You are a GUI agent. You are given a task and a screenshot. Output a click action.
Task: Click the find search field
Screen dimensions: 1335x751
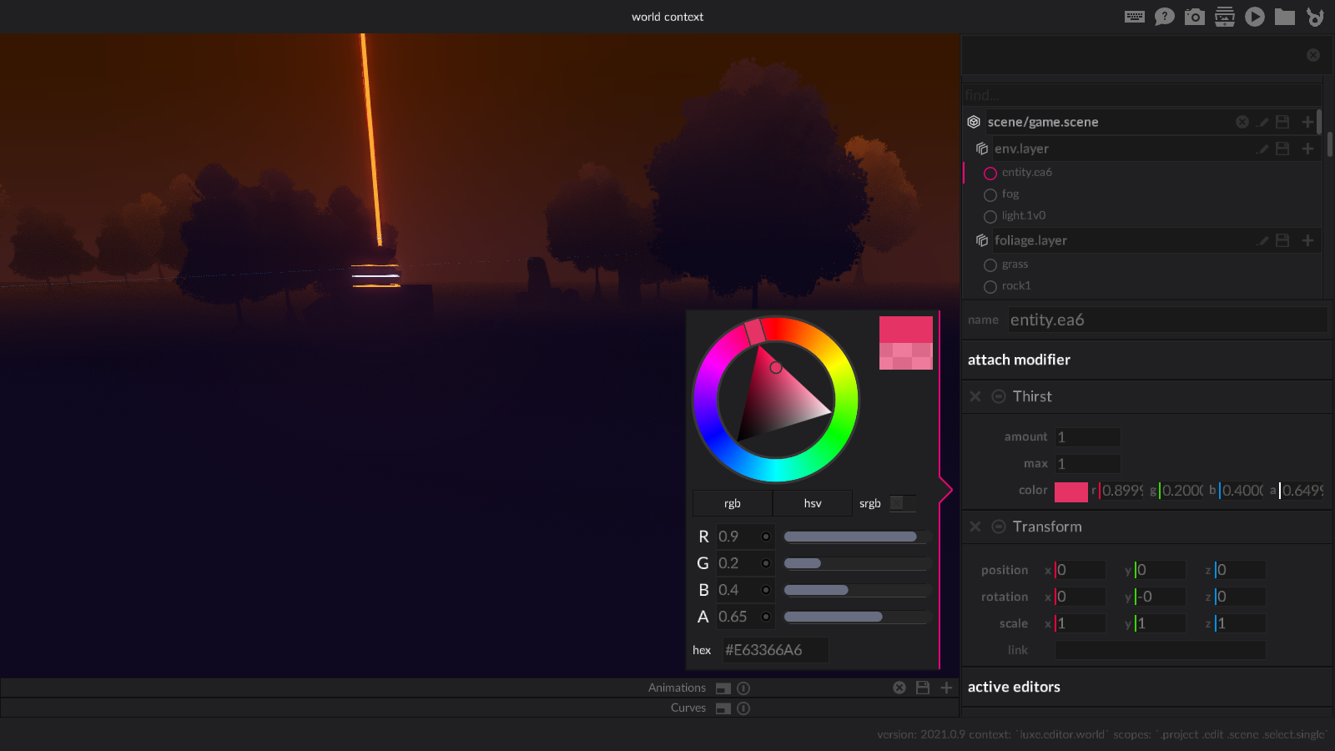pos(1142,95)
